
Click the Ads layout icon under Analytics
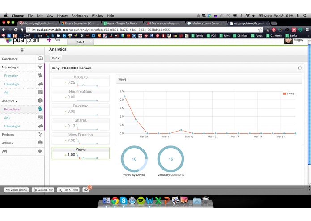[40, 118]
